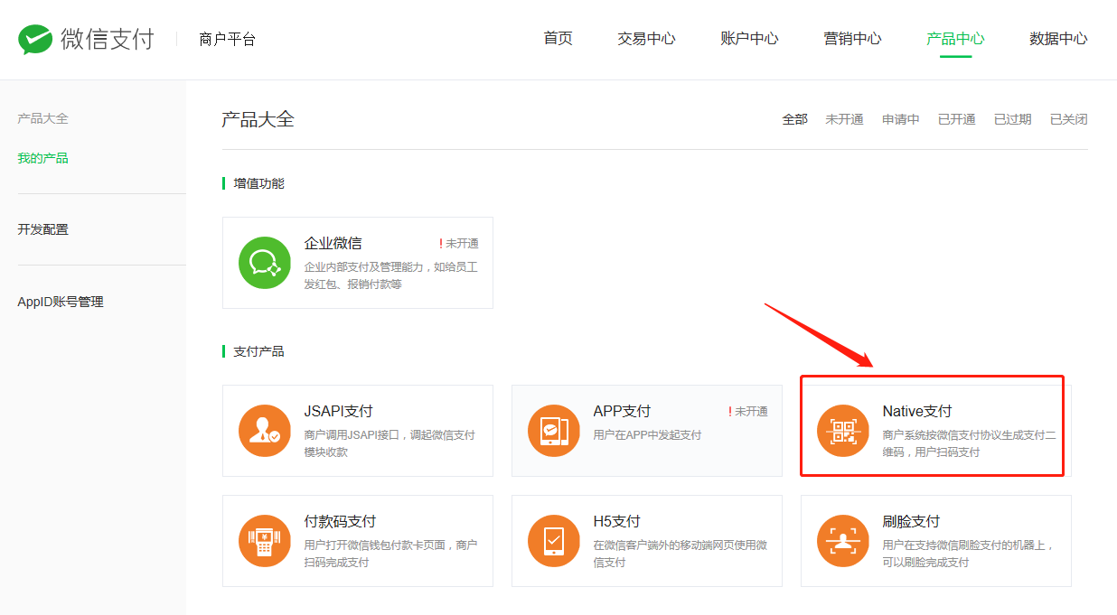Click the 支付产品 section heading
Screen dimensions: 1117x615
(x=259, y=351)
